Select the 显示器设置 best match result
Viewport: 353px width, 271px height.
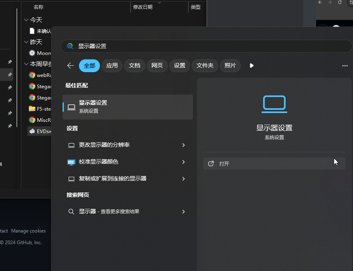tap(128, 107)
